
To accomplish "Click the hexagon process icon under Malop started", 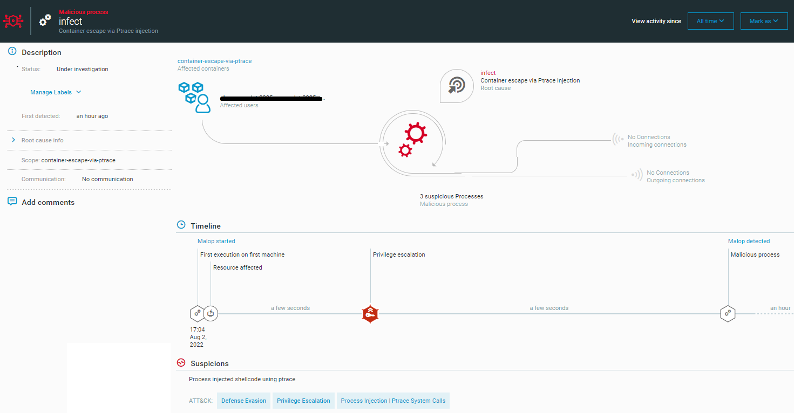I will click(x=197, y=313).
